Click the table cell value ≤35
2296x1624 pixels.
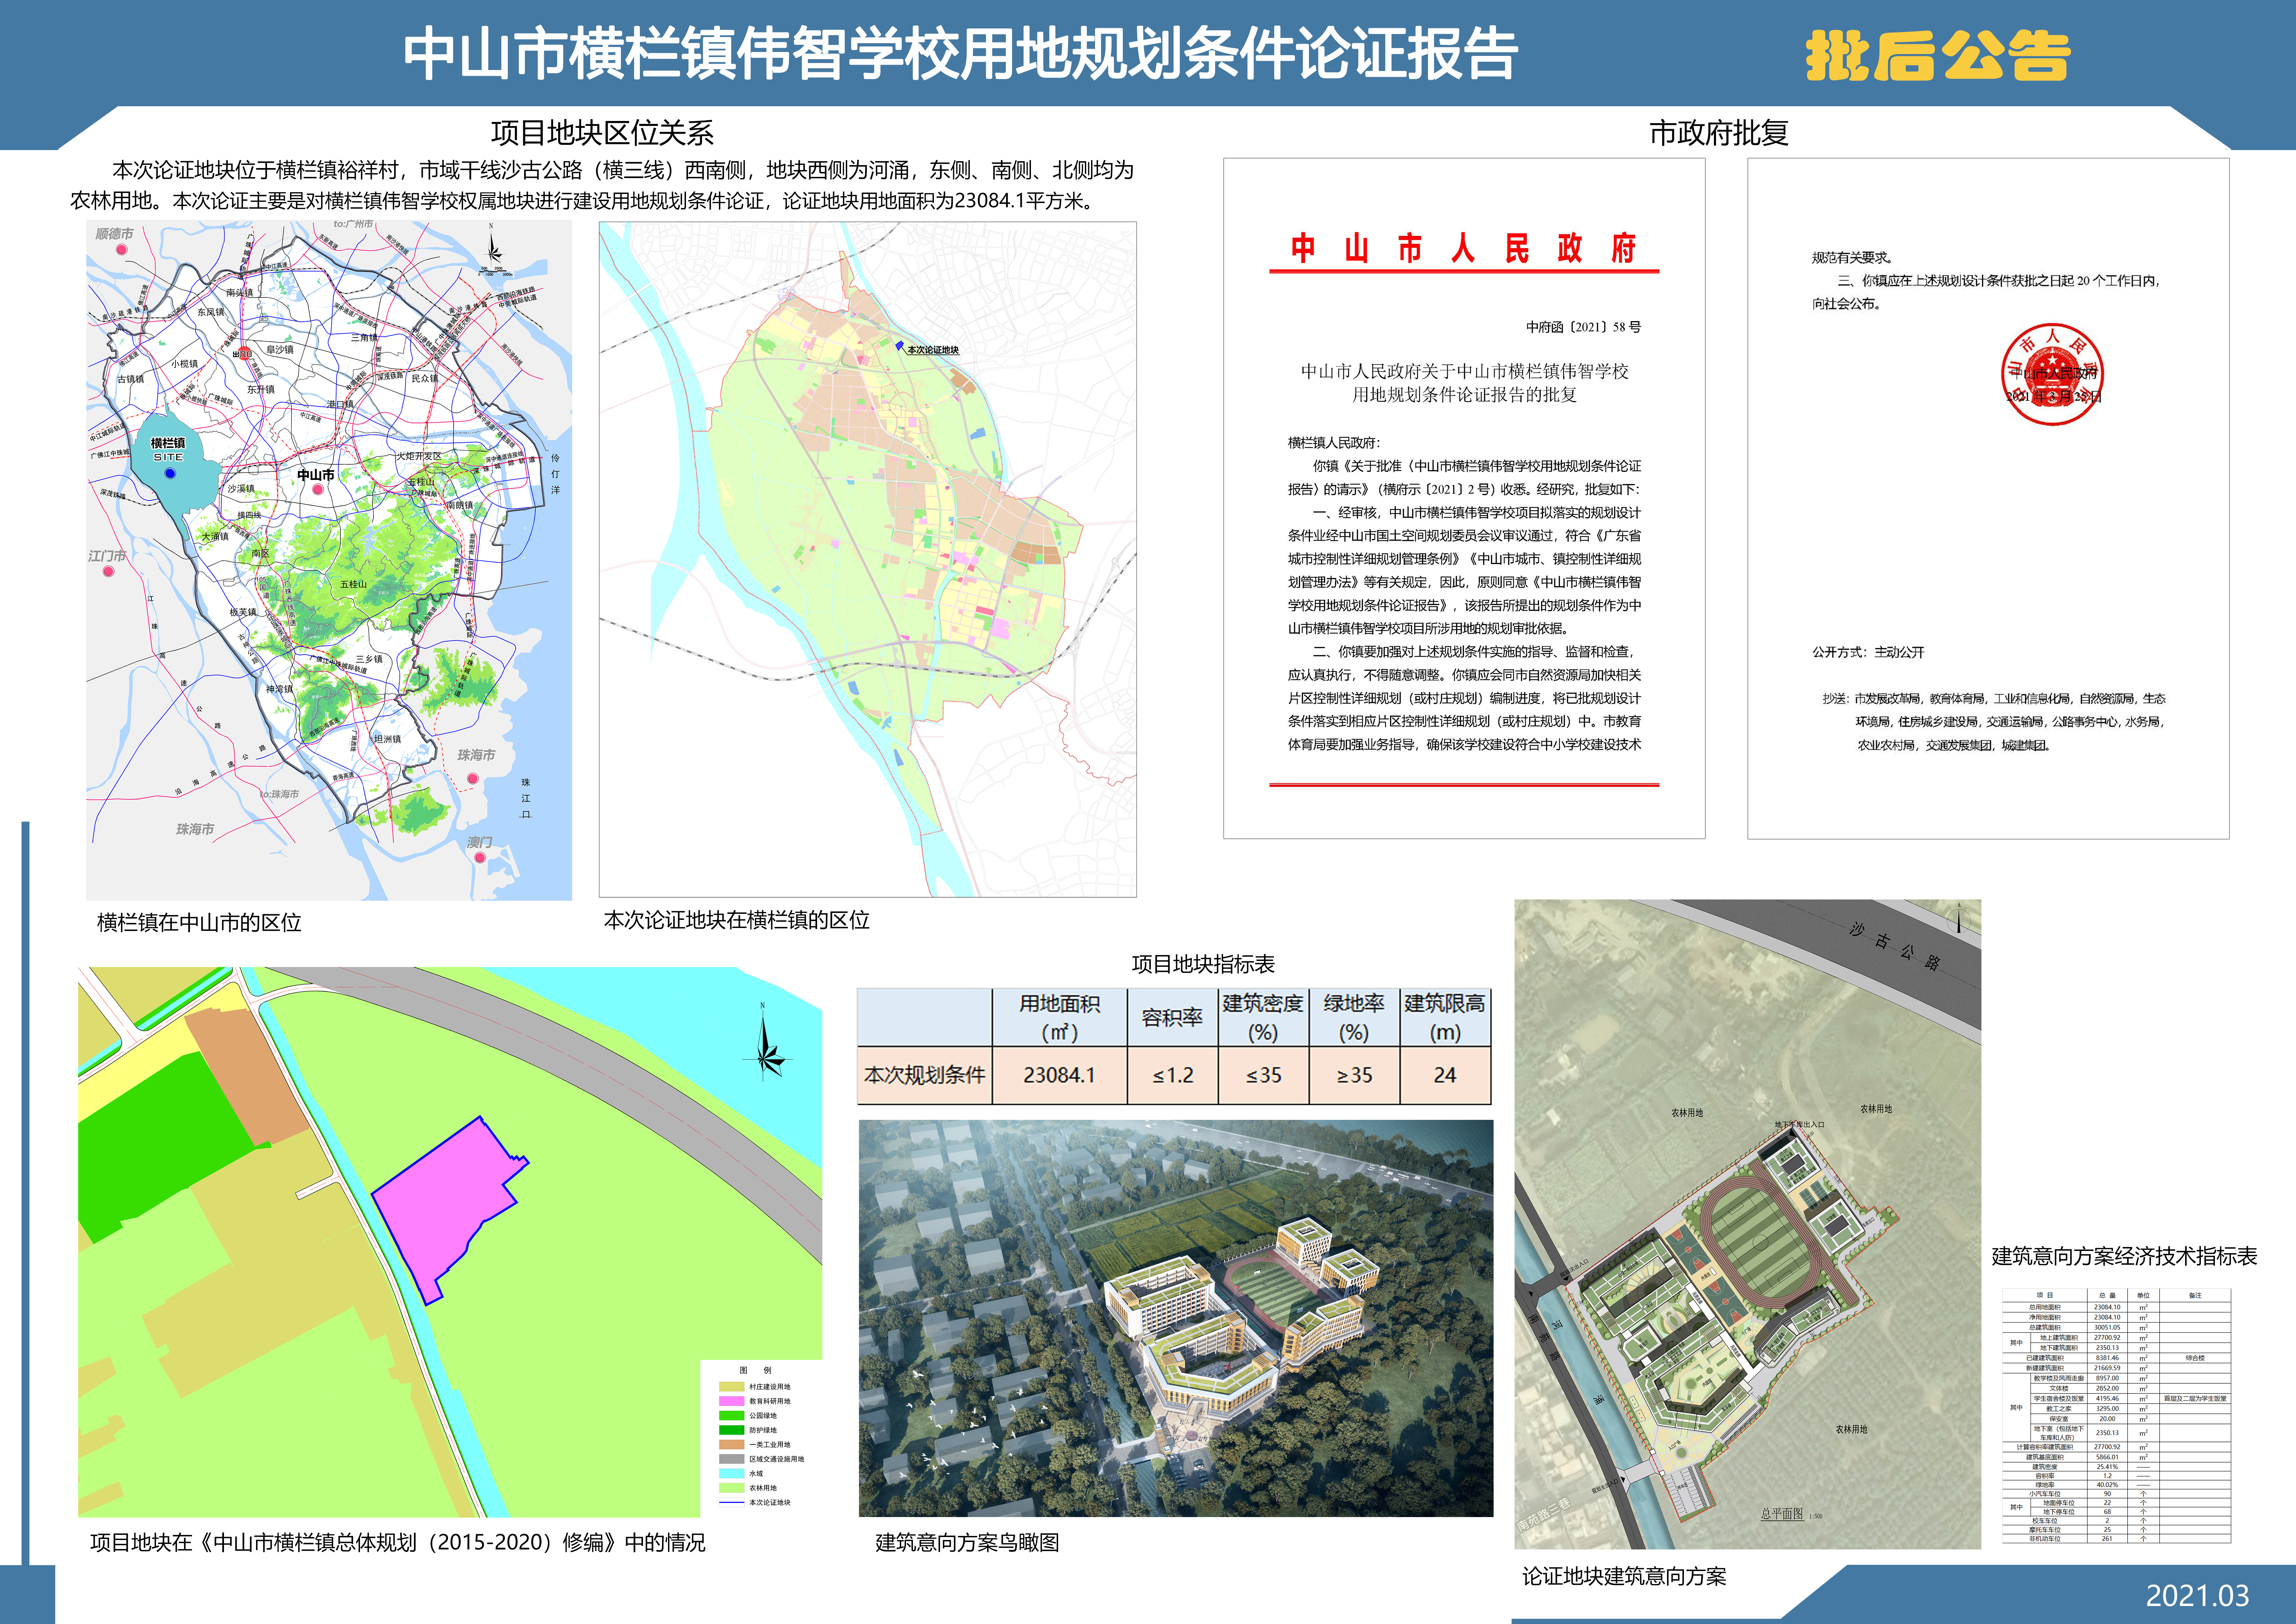[1263, 1075]
